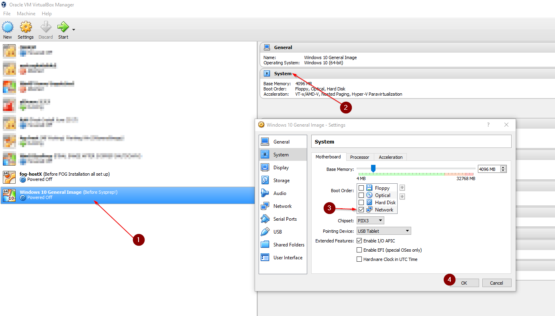Toggle the Floppy boot order checkbox
555x316 pixels.
pyautogui.click(x=361, y=188)
